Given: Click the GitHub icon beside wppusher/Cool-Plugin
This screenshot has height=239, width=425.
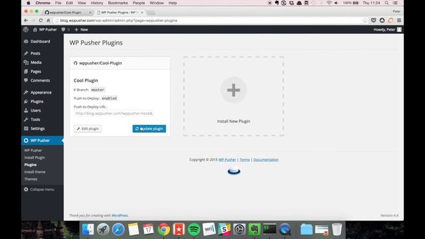Looking at the screenshot, I should tap(75, 63).
